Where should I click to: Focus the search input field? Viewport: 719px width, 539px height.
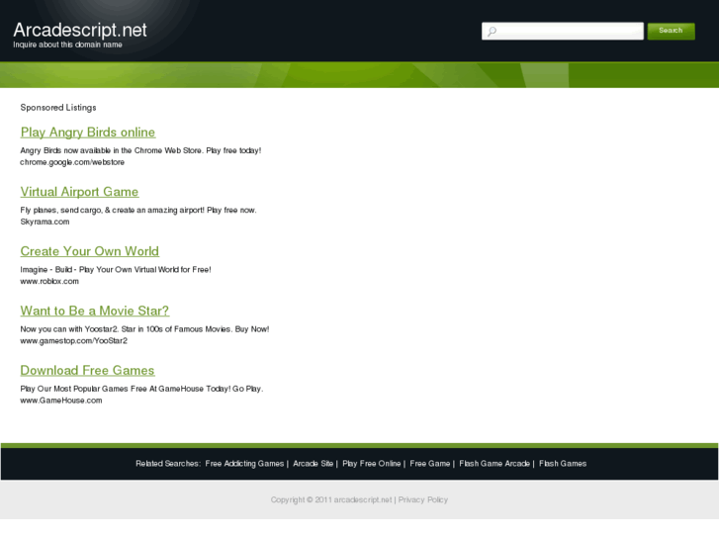pos(563,32)
